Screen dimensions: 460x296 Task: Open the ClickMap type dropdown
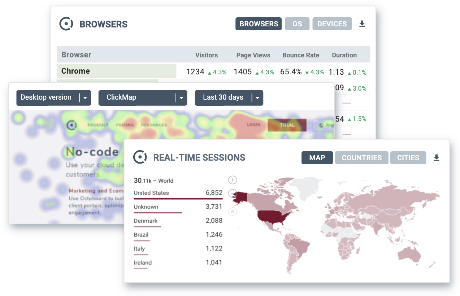[143, 97]
